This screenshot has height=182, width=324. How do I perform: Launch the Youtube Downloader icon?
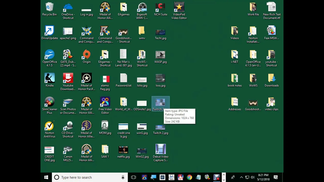click(x=68, y=82)
